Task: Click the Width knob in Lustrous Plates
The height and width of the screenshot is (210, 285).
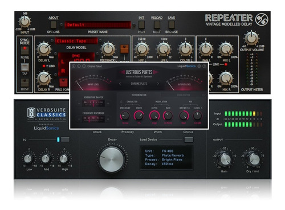Action: tap(139, 116)
